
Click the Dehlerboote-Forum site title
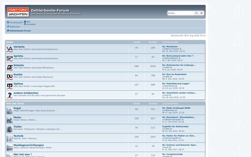(x=50, y=10)
